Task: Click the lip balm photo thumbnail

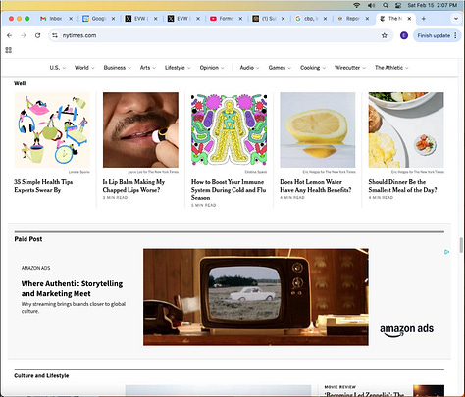Action: tap(140, 129)
